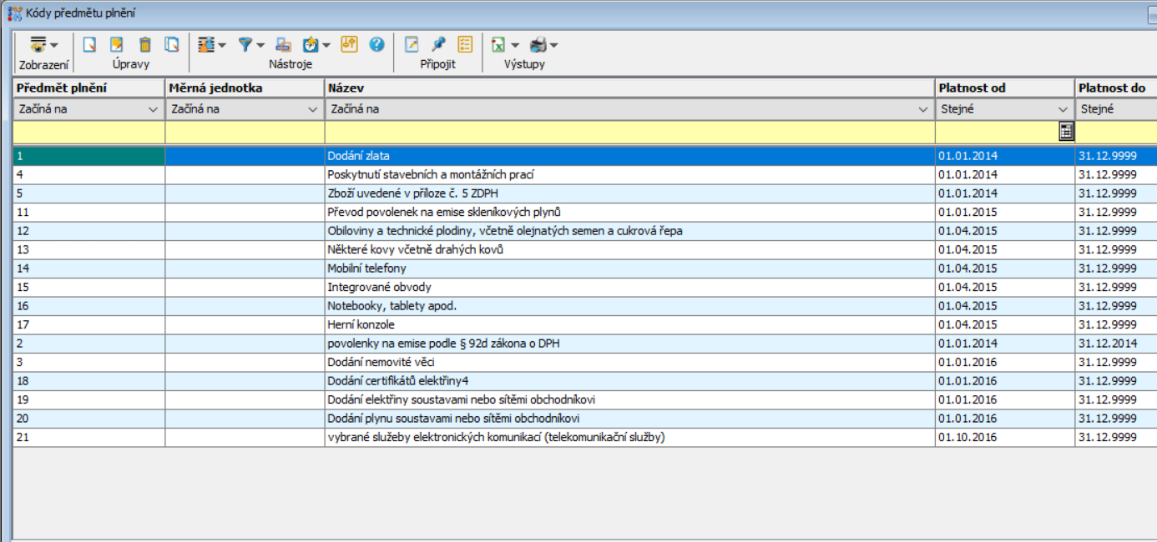Screen dimensions: 1157x542
Task: Select 'Převod povolenek na emise skleníkových plynů'
Action: click(584, 212)
